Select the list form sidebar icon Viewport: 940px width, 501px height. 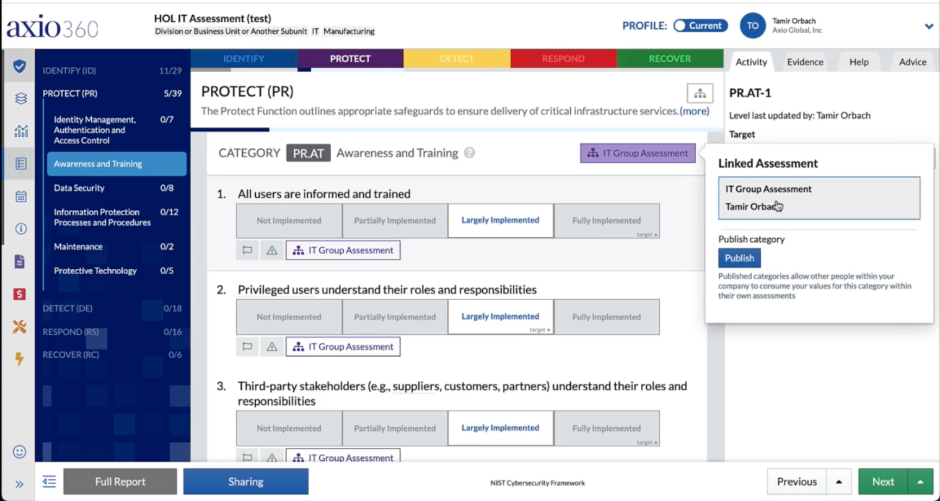point(21,163)
